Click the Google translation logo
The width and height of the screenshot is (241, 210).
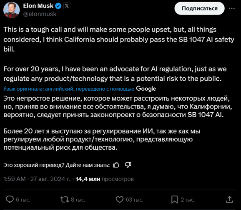(146, 89)
